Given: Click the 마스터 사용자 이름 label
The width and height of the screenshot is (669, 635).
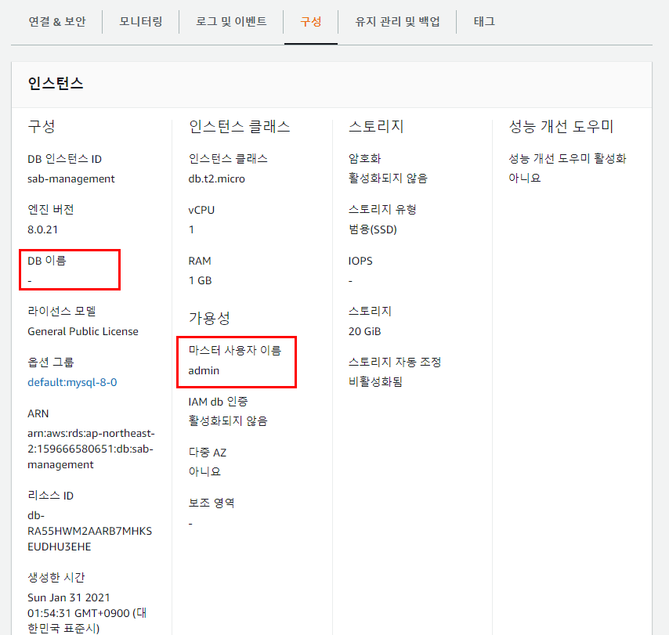Looking at the screenshot, I should [x=235, y=350].
